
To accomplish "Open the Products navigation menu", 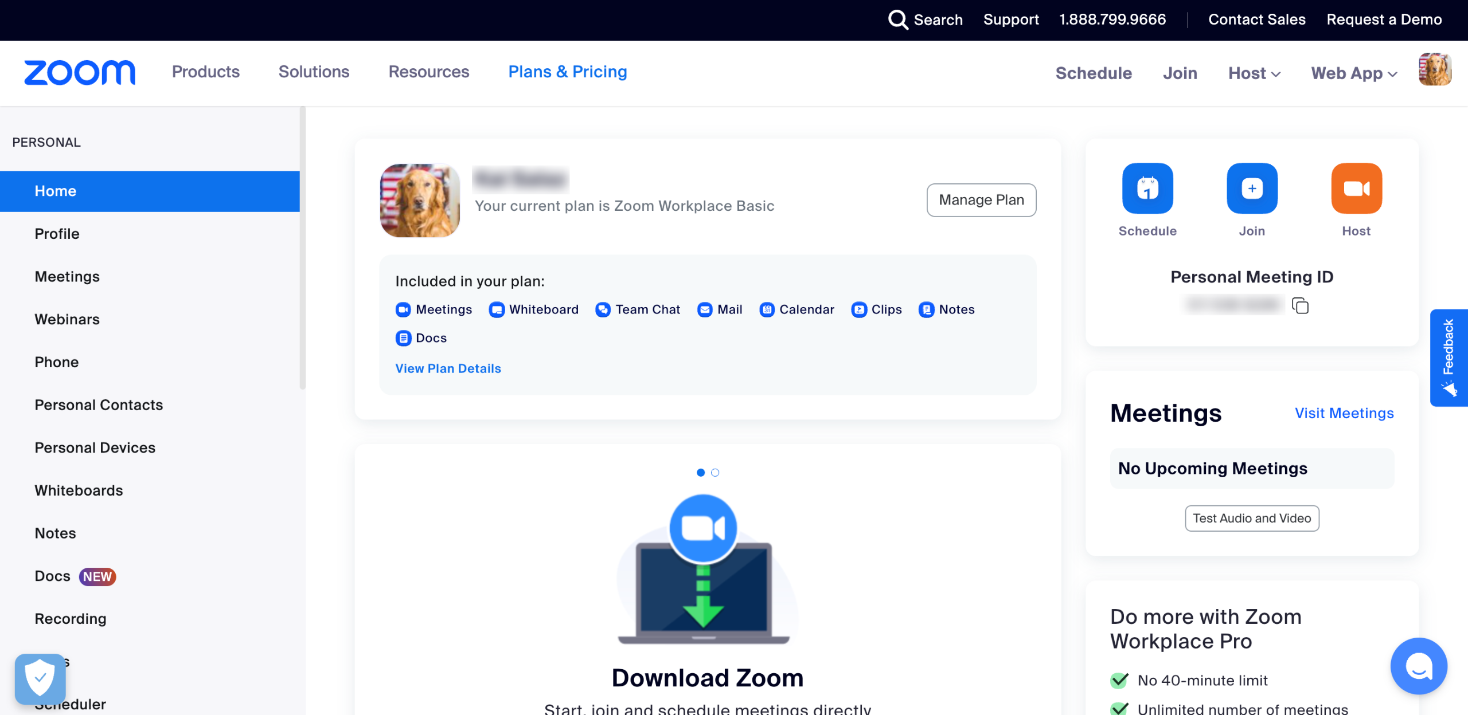I will (205, 72).
